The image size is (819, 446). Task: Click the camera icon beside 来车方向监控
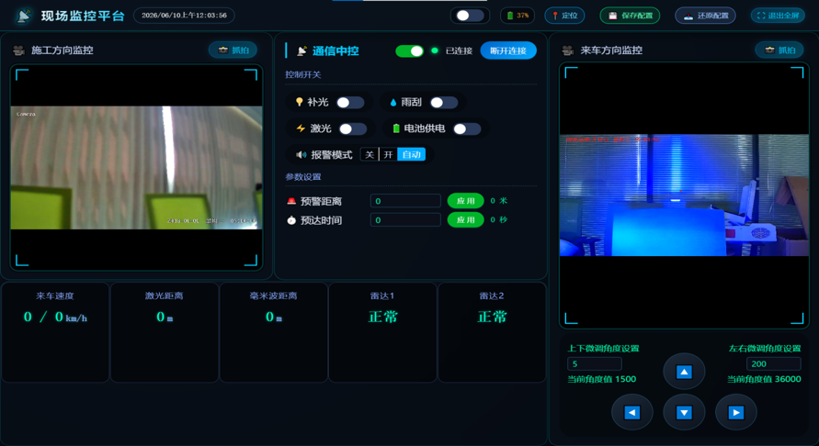tap(568, 50)
